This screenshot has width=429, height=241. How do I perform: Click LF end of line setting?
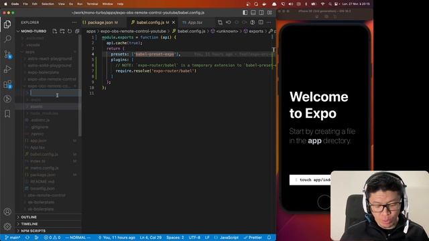[x=207, y=238]
